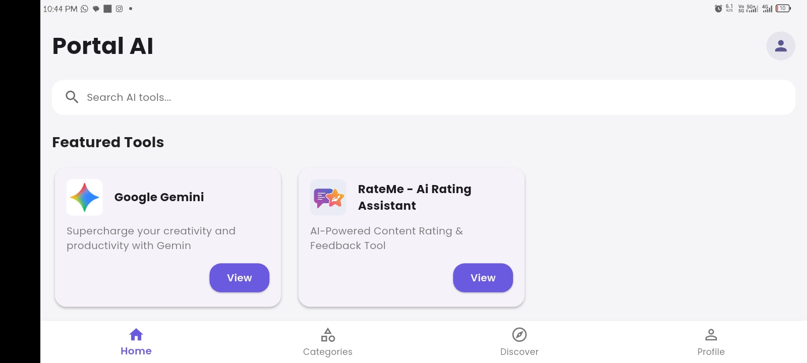The image size is (807, 363).
Task: Focus the Search AI tools field
Action: (x=424, y=97)
